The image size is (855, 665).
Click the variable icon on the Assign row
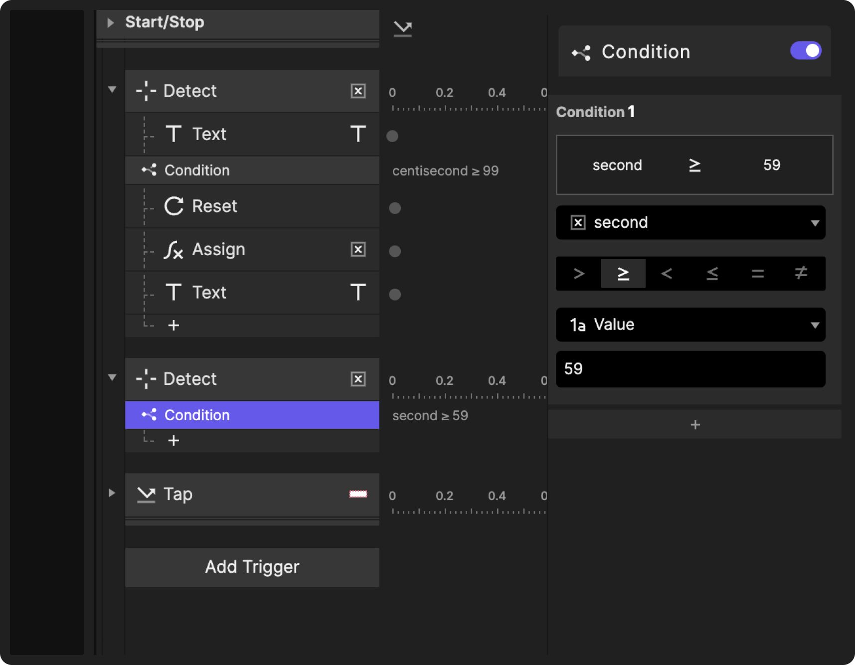[358, 250]
